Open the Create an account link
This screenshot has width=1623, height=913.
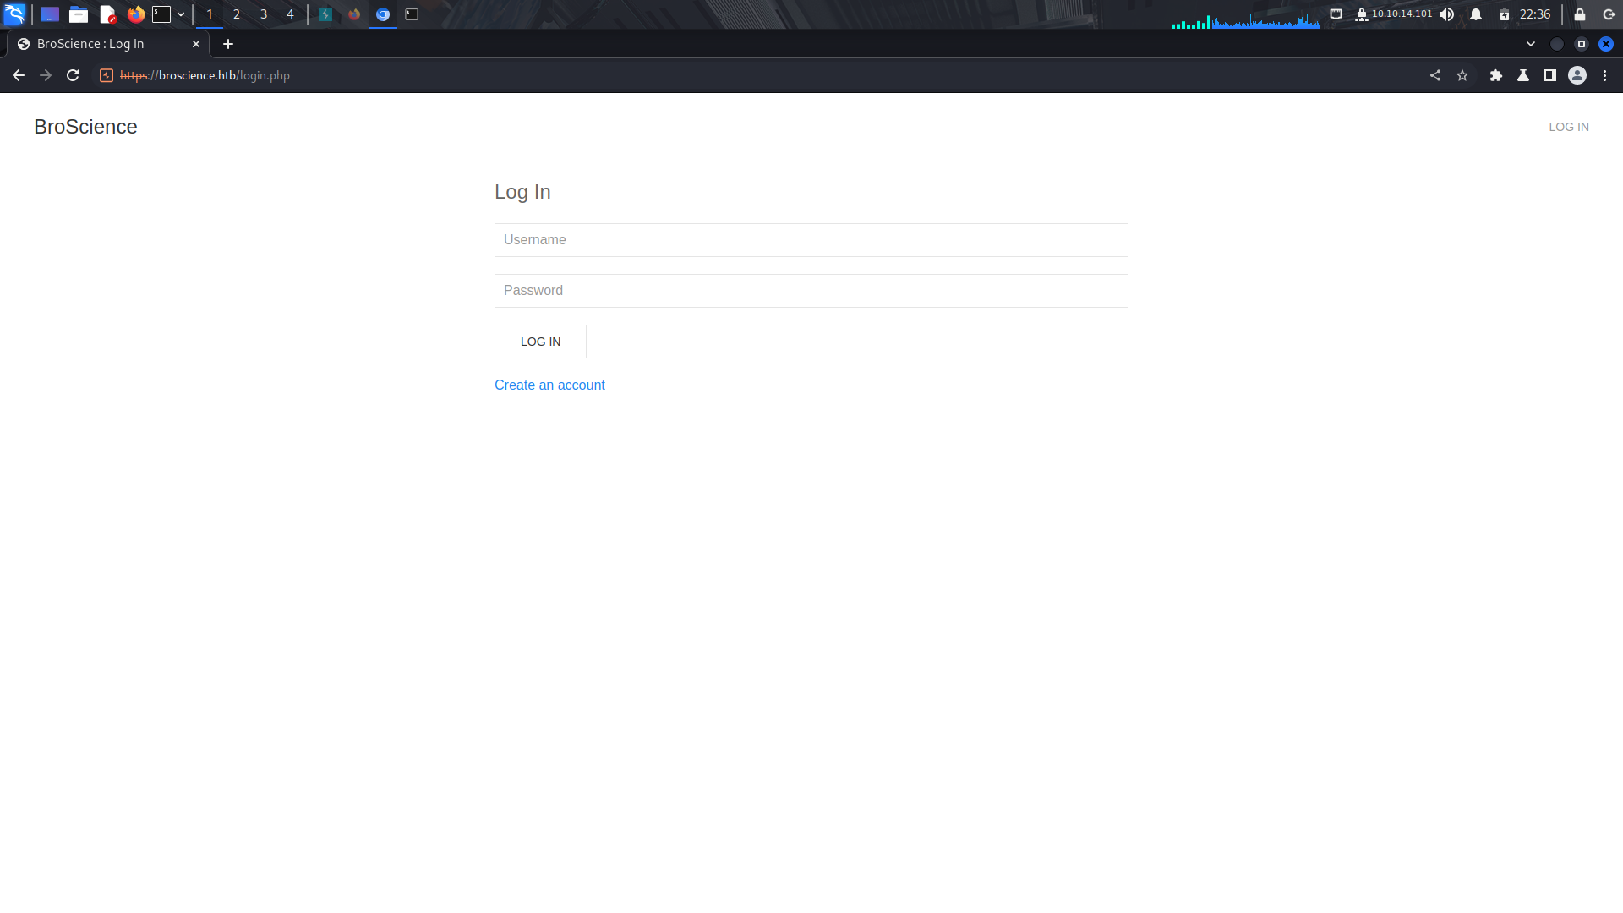click(x=549, y=385)
